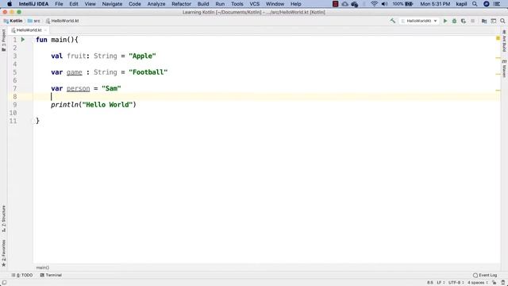Run HelloWorldKt with the green play icon
This screenshot has width=508, height=286.
(x=445, y=21)
